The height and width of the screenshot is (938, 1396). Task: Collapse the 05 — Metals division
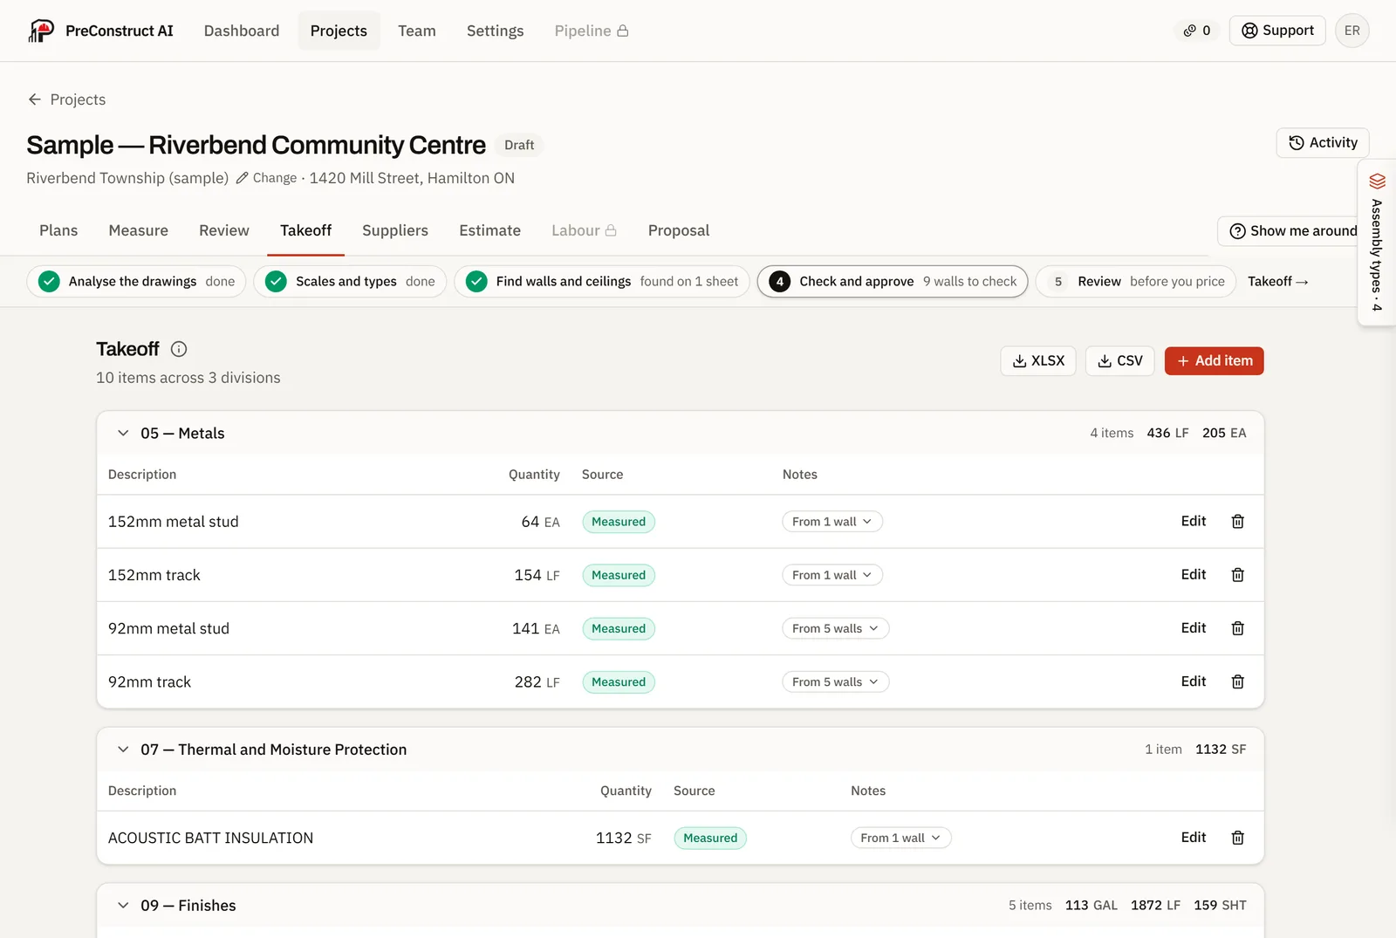point(123,433)
